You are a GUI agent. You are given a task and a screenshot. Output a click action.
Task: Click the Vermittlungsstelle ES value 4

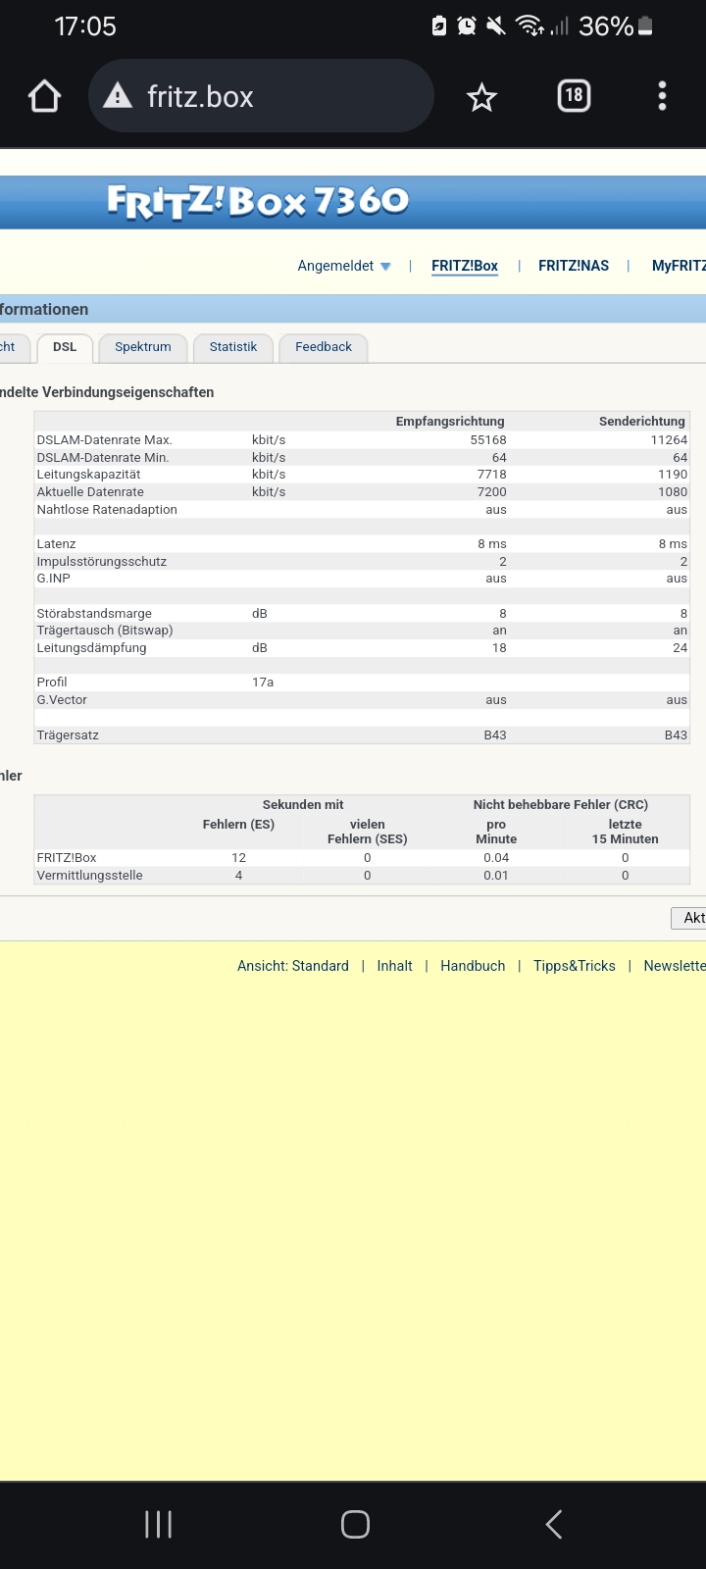238,876
